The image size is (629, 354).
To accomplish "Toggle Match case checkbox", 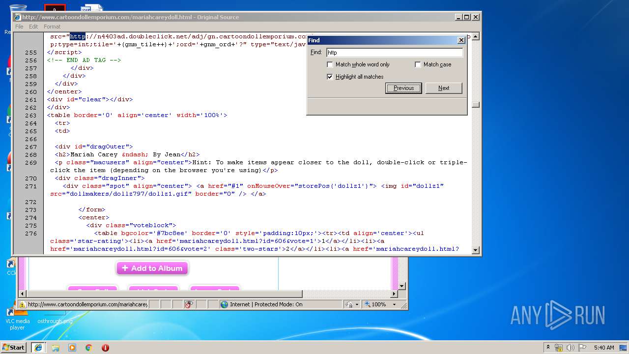I will click(418, 64).
